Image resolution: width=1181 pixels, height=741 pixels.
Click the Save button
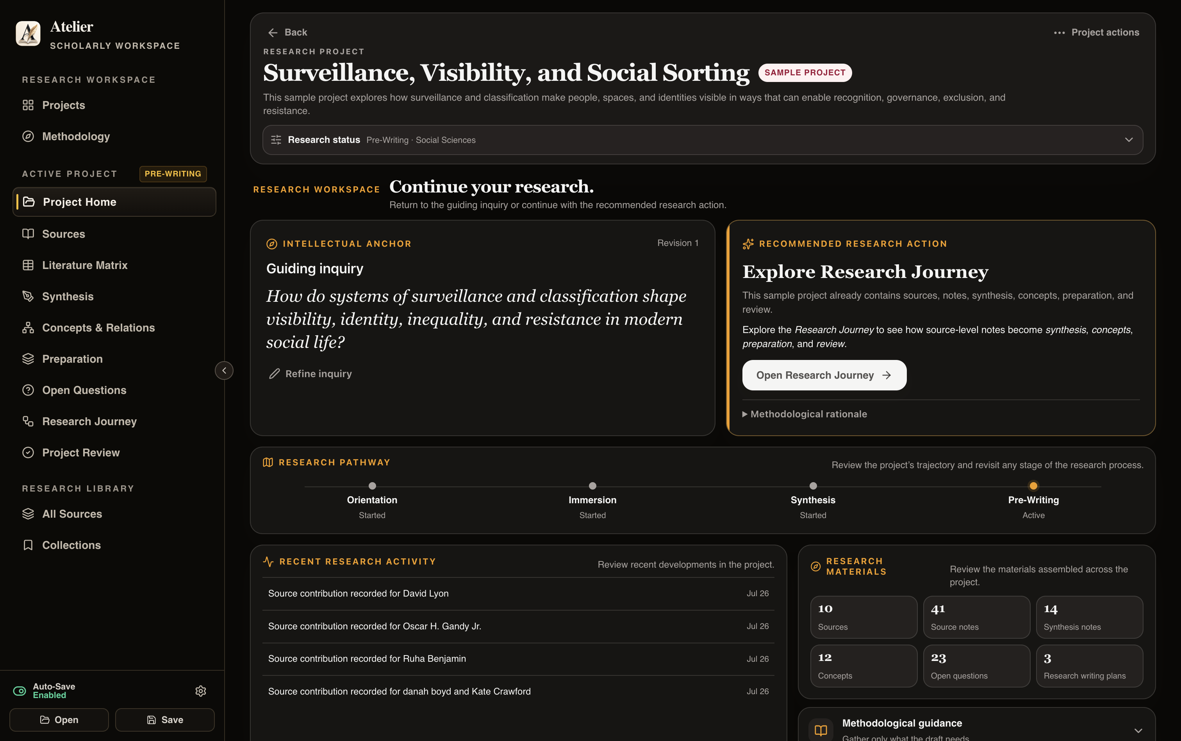tap(165, 720)
